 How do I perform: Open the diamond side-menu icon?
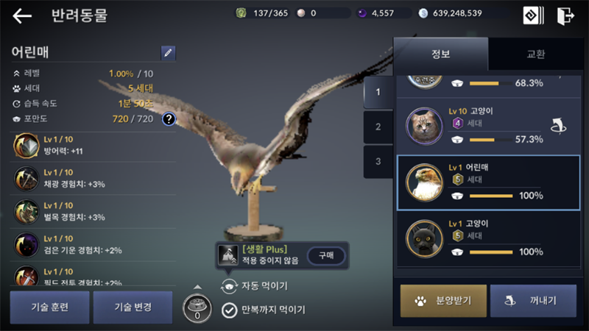(x=533, y=15)
